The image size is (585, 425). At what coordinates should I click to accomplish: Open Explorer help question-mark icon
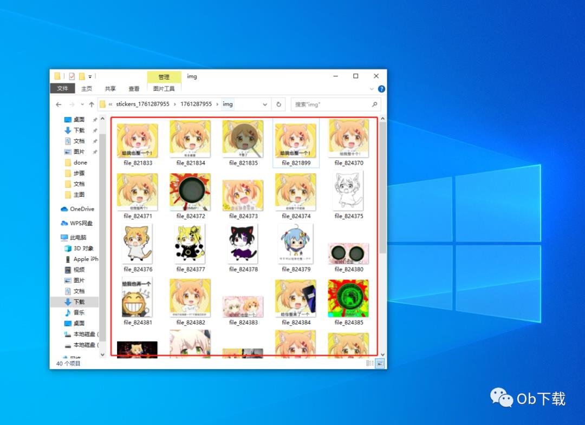[x=381, y=89]
